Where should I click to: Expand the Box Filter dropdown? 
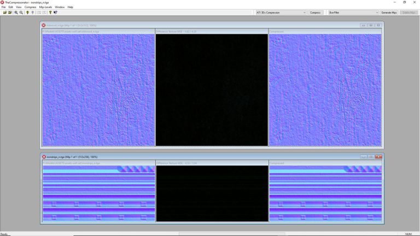[x=353, y=12]
